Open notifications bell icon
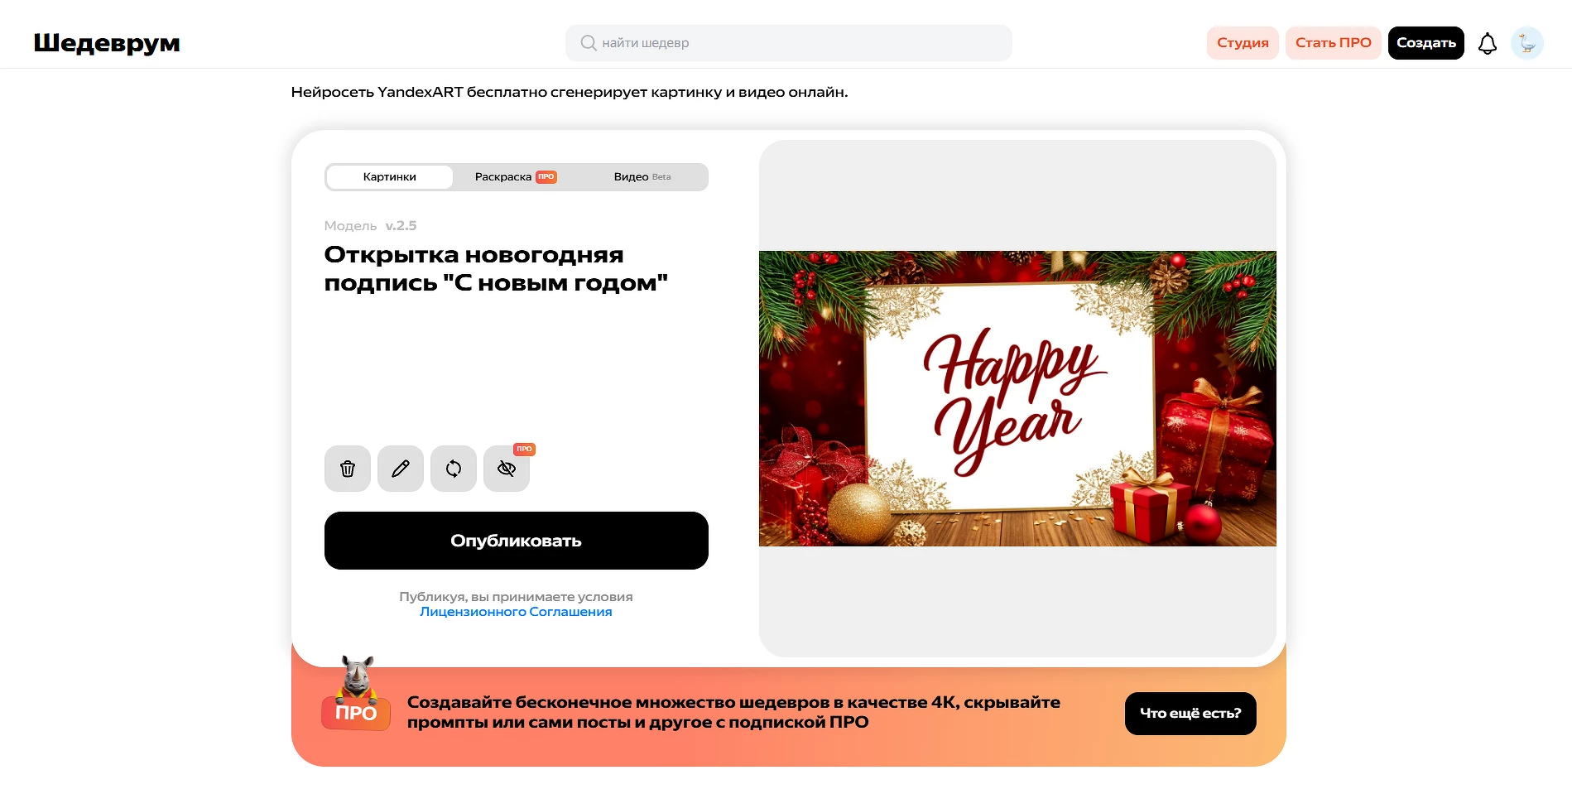This screenshot has width=1572, height=789. (1488, 43)
